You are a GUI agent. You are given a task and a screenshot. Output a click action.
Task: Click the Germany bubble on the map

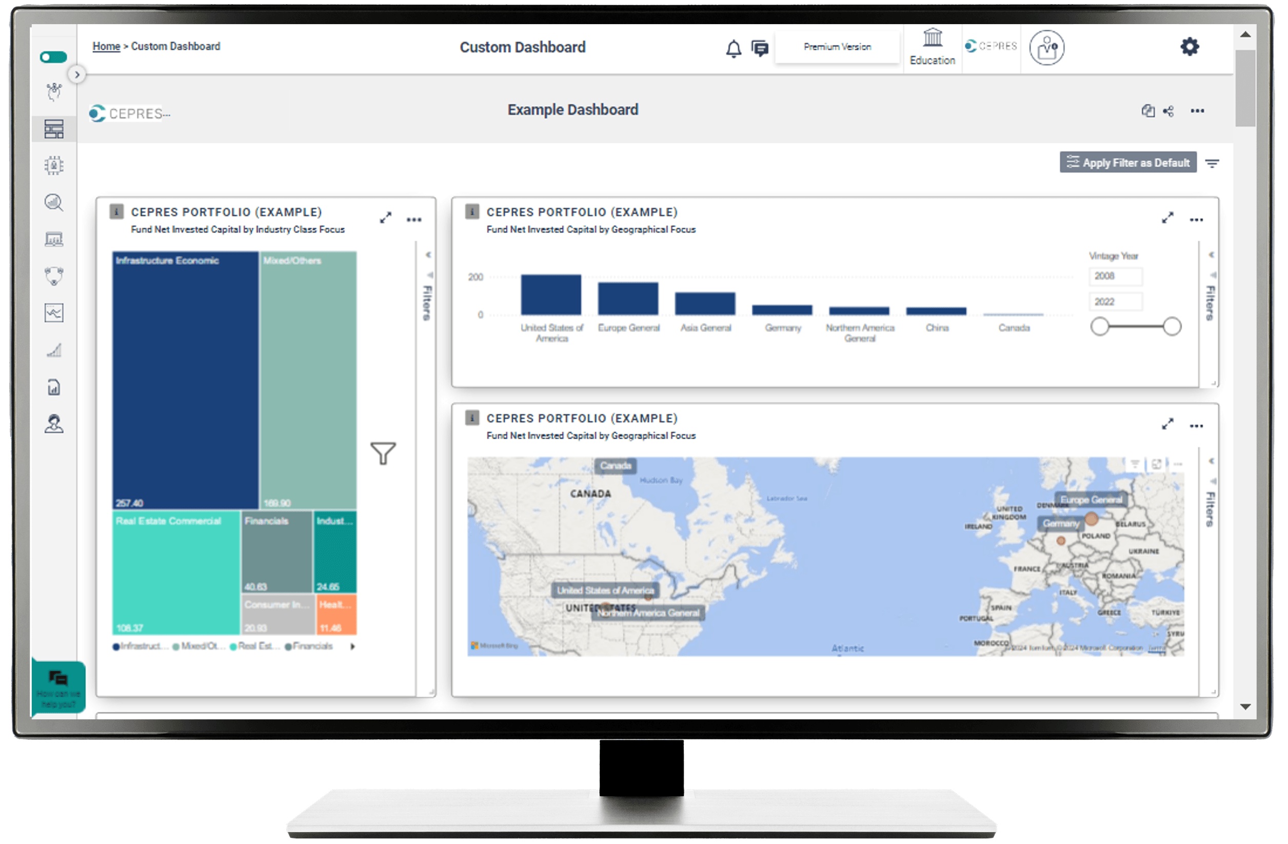(x=1062, y=541)
